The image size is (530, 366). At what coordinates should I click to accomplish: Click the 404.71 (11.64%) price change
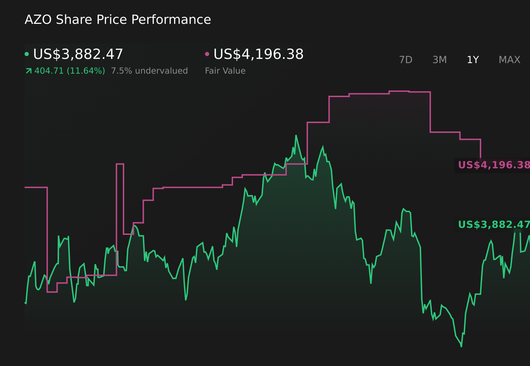69,71
